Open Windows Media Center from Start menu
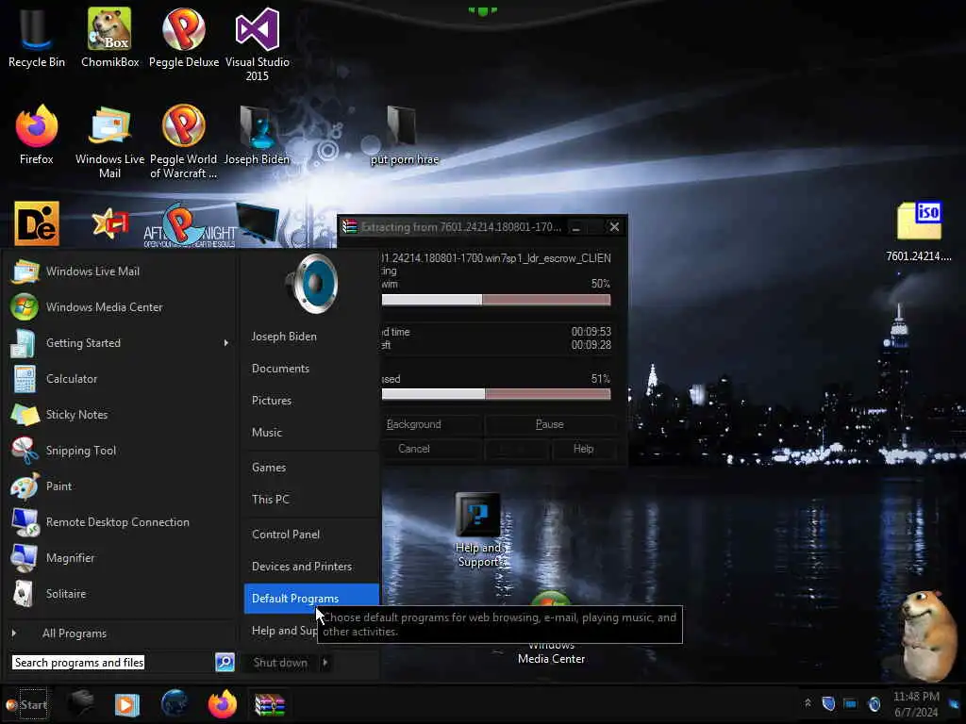The height and width of the screenshot is (724, 966). 121,307
